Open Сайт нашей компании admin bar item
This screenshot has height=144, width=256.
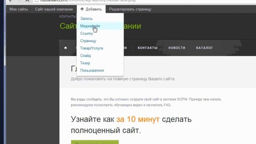54,9
